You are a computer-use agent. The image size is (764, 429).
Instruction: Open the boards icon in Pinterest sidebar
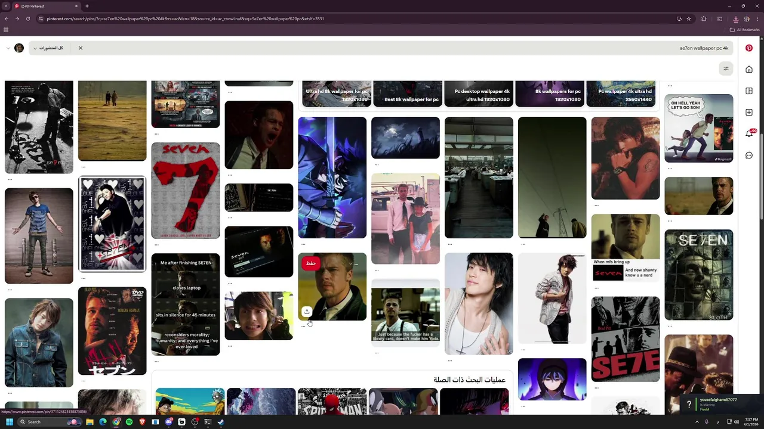click(749, 91)
